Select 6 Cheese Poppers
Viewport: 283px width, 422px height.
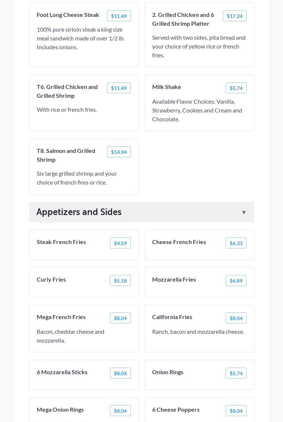click(x=176, y=410)
